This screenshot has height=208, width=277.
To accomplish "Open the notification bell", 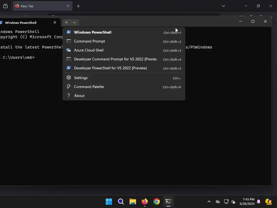I will pyautogui.click(x=259, y=201).
